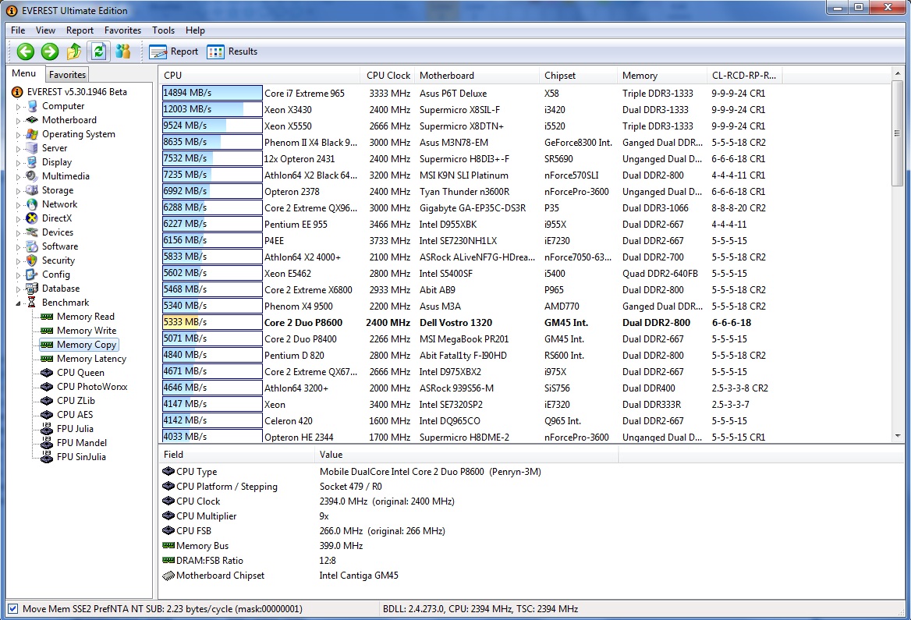Collapse the Benchmark tree node
911x620 pixels.
18,303
